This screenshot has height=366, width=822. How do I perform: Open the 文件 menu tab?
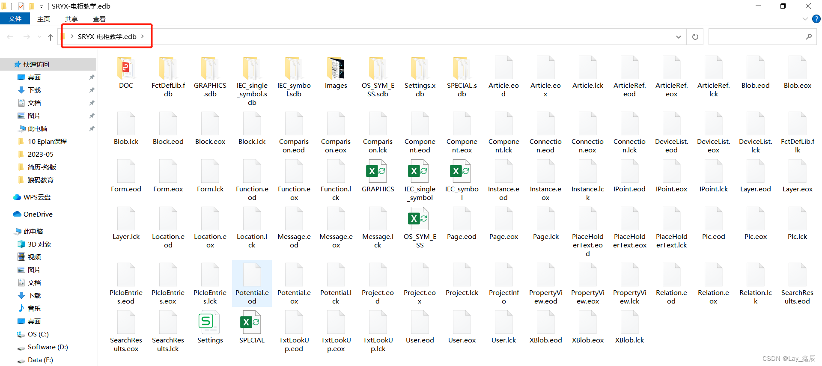click(x=15, y=19)
